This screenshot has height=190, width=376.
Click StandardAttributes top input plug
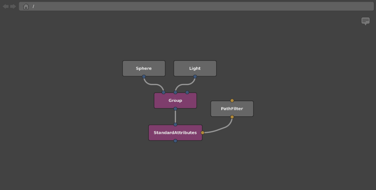(175, 124)
